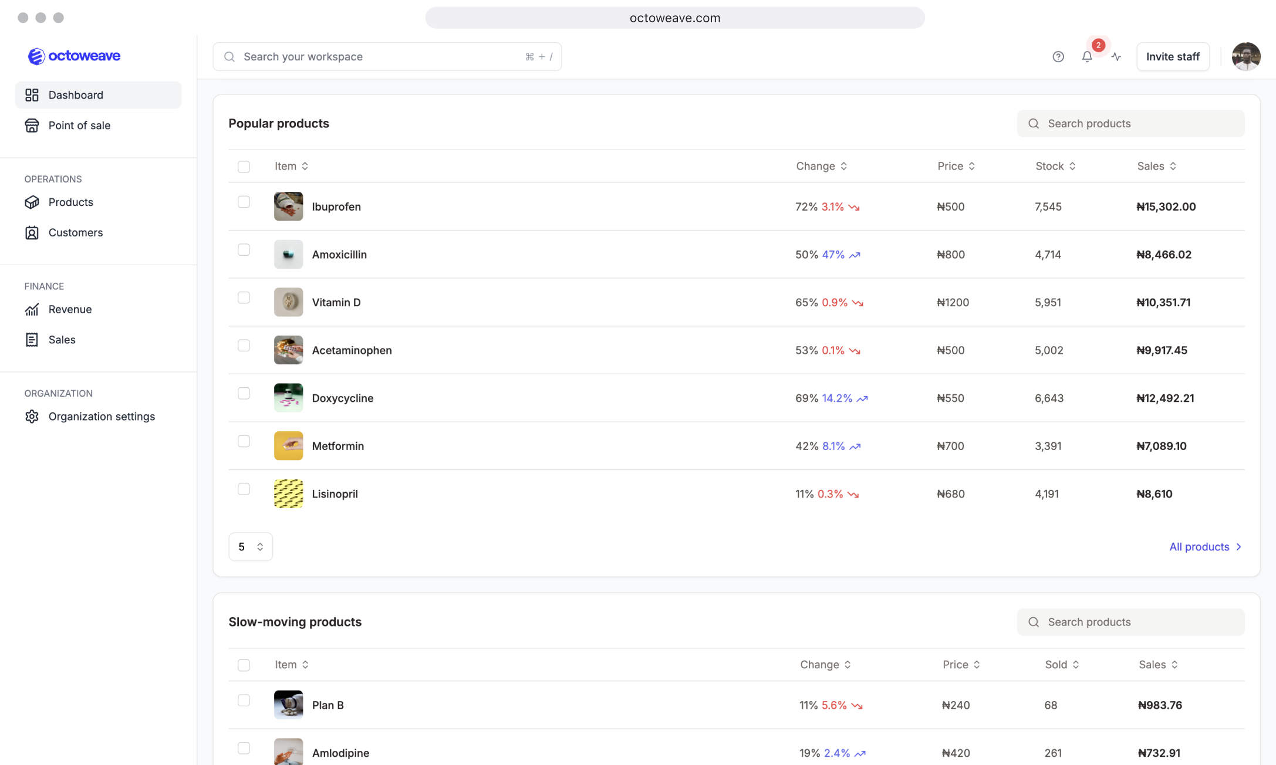The height and width of the screenshot is (765, 1276).
Task: Open the activity pulse icon
Action: click(1116, 57)
